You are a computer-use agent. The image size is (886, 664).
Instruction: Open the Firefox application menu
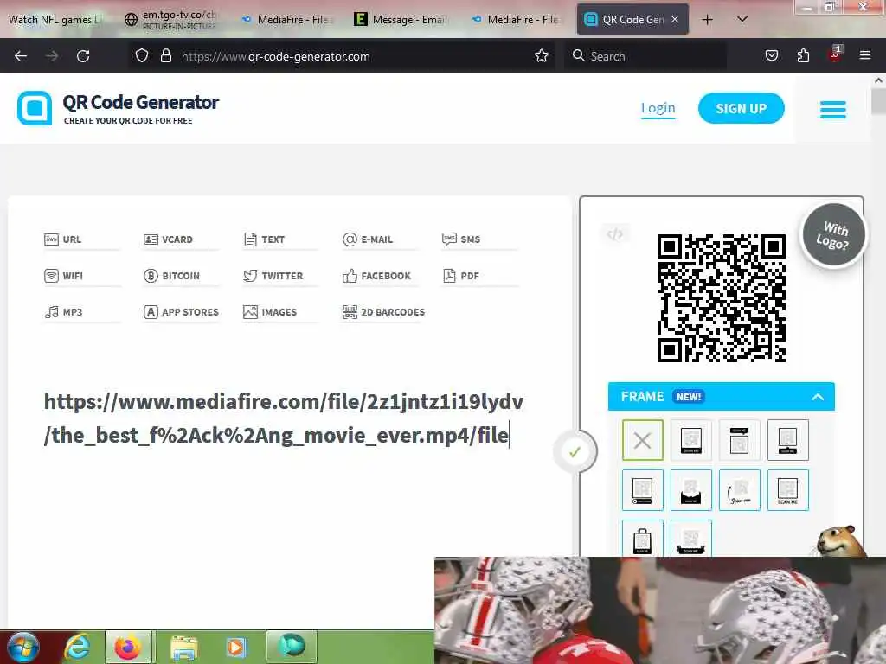pos(864,56)
